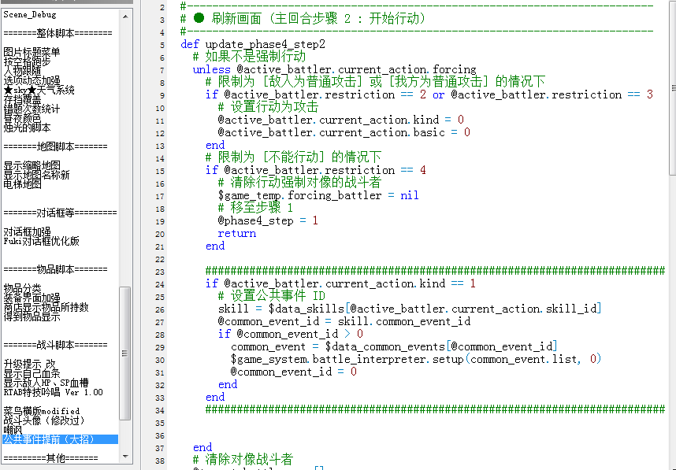Open the 电梯地图 script
Image resolution: width=676 pixels, height=470 pixels.
tap(22, 184)
